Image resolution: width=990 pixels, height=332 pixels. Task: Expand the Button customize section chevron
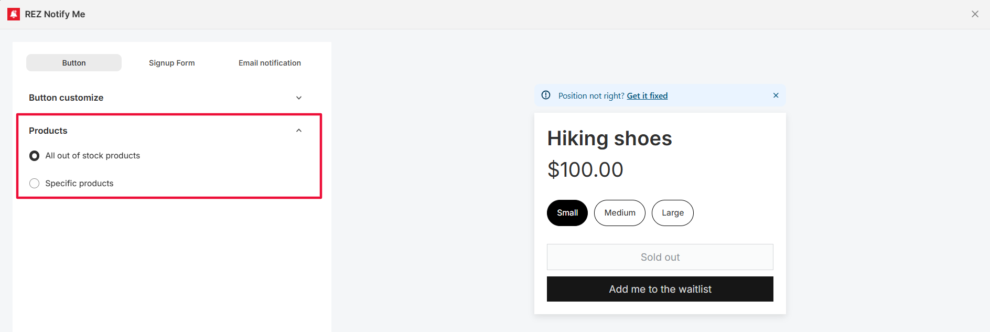299,98
